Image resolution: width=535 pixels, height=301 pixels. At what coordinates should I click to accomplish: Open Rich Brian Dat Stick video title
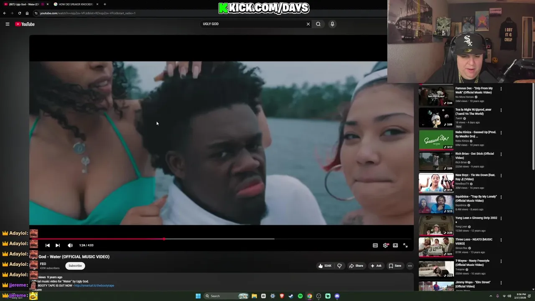coord(474,156)
